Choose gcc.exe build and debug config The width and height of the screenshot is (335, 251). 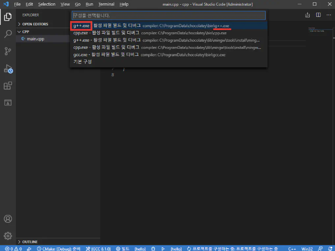click(x=169, y=55)
